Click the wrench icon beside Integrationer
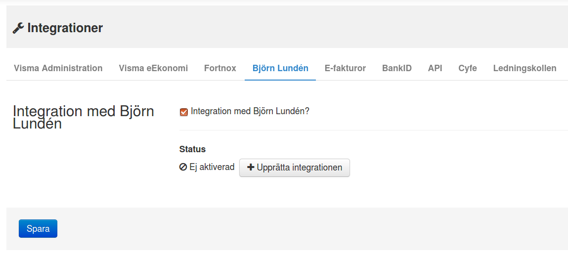The image size is (568, 257). [18, 28]
